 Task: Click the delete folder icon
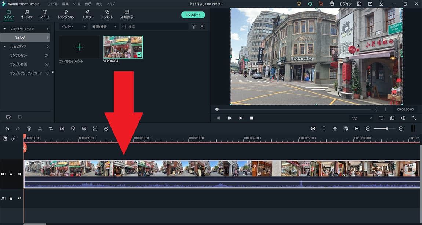pyautogui.click(x=20, y=116)
